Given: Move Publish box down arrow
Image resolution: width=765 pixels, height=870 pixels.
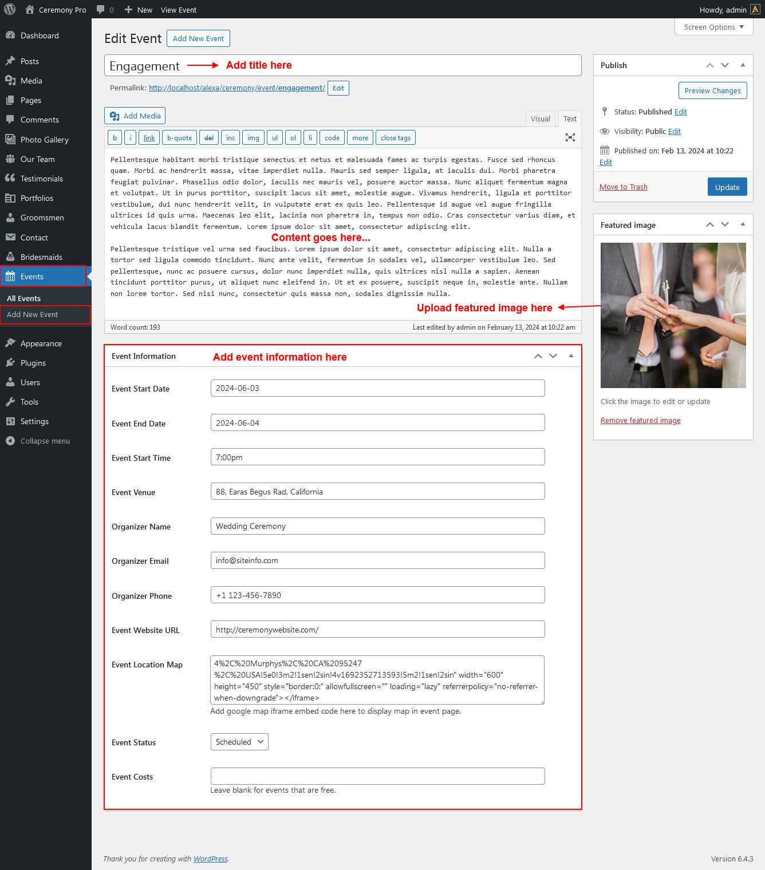Looking at the screenshot, I should [x=725, y=65].
